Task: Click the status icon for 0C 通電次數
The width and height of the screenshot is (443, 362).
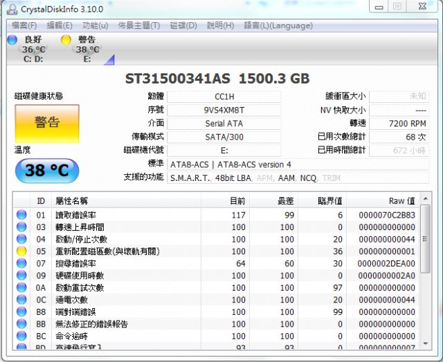Action: tap(21, 300)
